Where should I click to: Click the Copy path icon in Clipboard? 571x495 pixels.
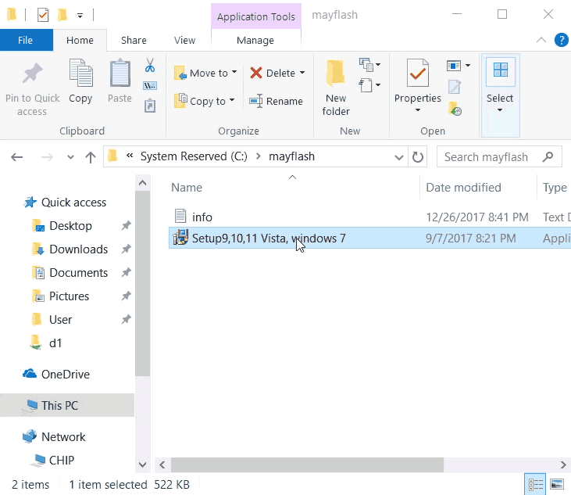[x=150, y=86]
